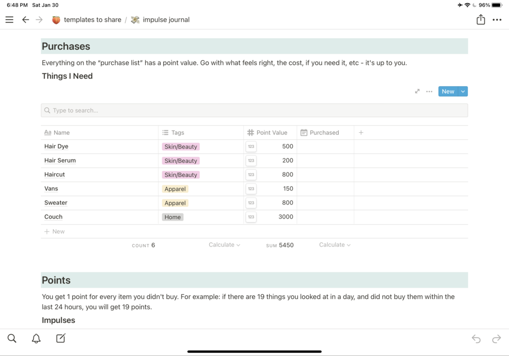Tap the peach page icon
Image resolution: width=509 pixels, height=356 pixels.
[56, 20]
